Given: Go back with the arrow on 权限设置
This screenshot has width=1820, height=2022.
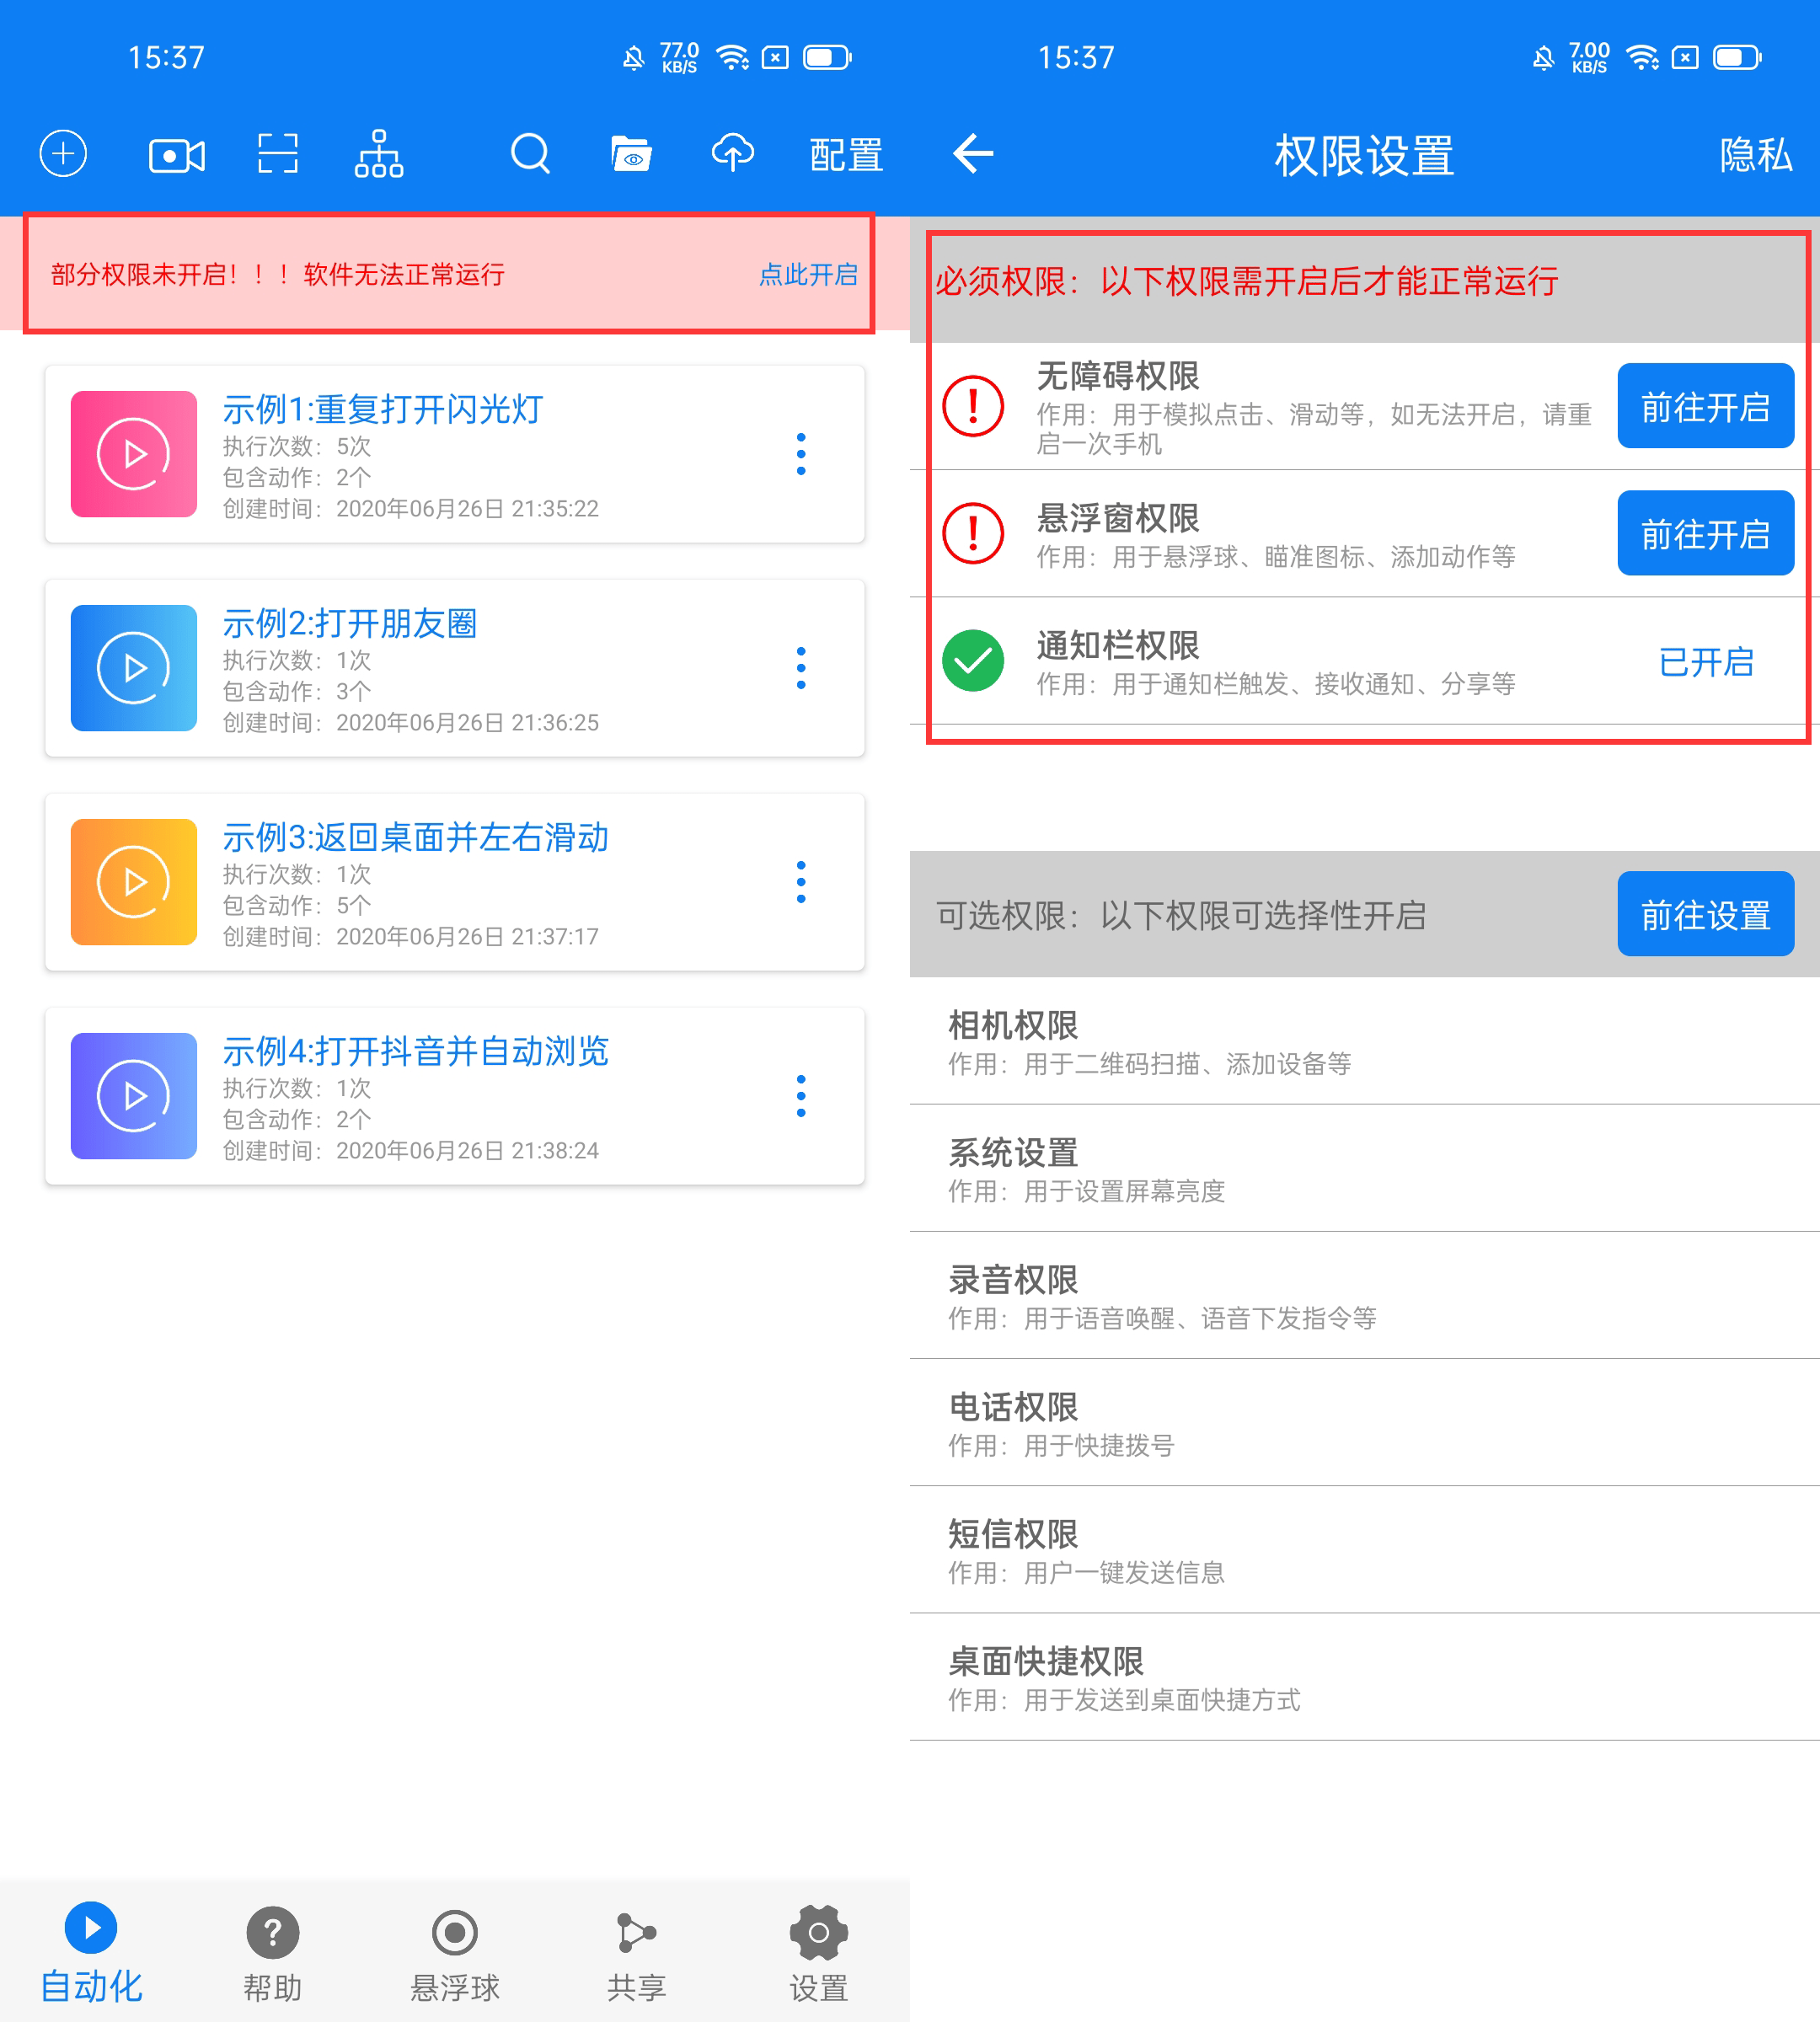Looking at the screenshot, I should (972, 154).
